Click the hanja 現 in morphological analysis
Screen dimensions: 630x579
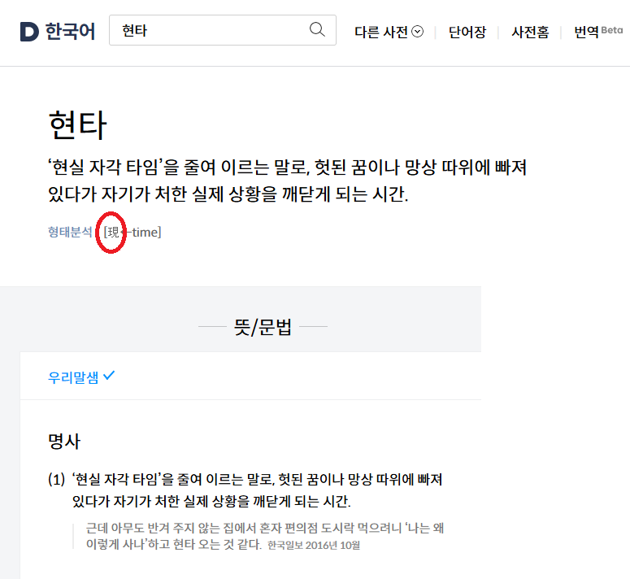pos(114,233)
